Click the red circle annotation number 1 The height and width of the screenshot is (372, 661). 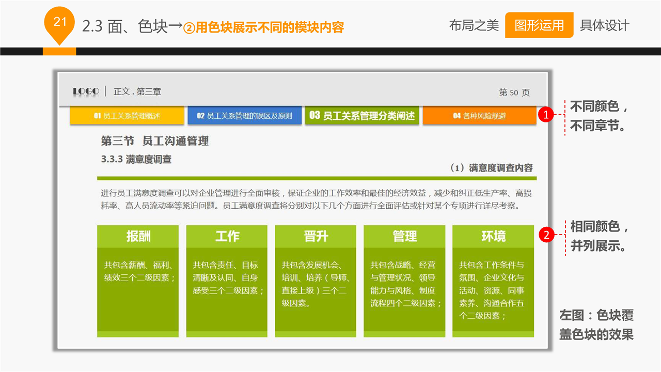point(546,115)
